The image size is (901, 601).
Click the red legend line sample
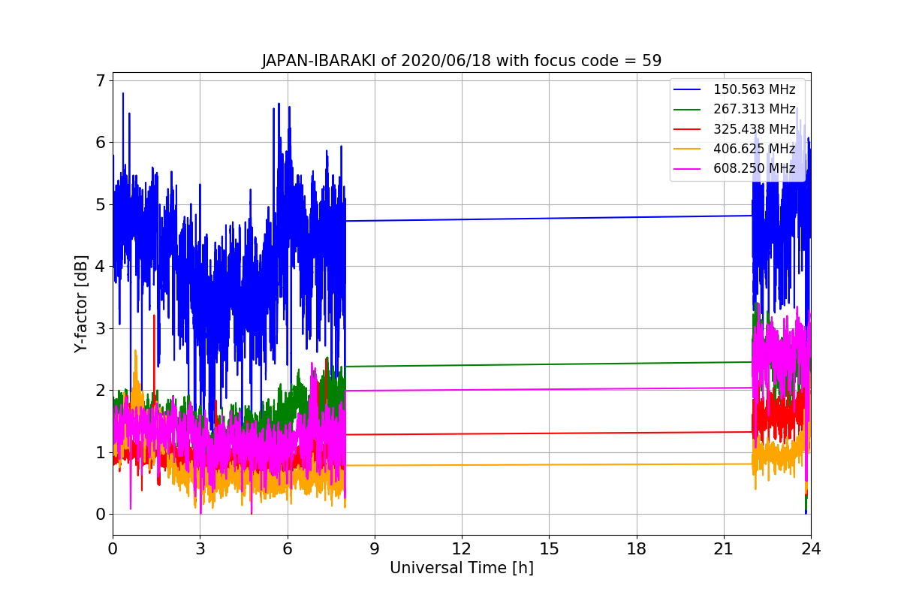tap(688, 128)
